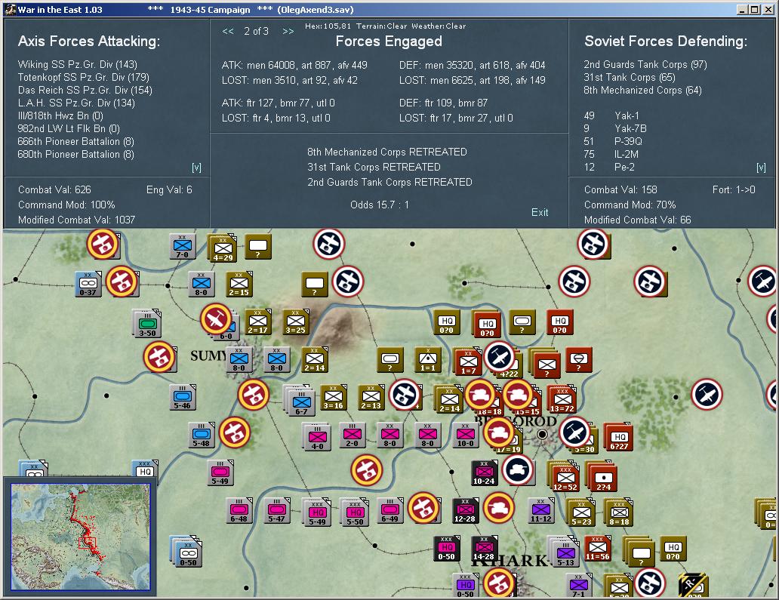
Task: Select the 2=15 Soviet infantry counter
Action: pyautogui.click(x=239, y=285)
